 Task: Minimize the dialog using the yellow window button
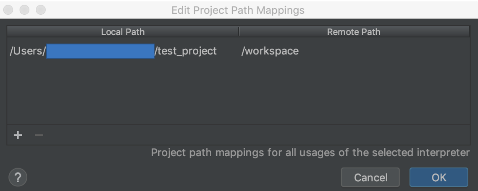tap(25, 10)
